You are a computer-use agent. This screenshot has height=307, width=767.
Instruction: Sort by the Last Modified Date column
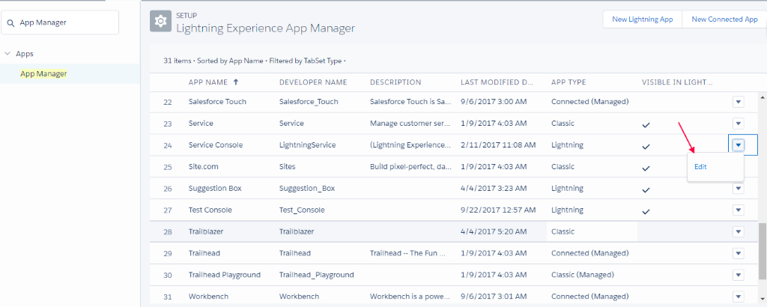click(x=496, y=82)
